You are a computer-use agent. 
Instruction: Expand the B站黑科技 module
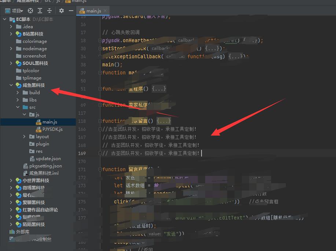(11, 34)
